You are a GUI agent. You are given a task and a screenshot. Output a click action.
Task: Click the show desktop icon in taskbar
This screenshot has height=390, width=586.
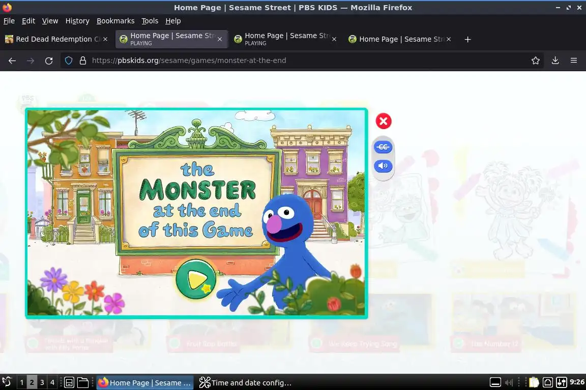(69, 382)
